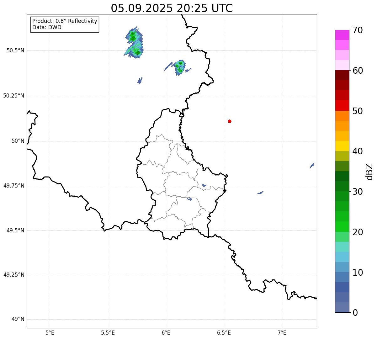Click the longitude label '6.5°E'

(224, 333)
